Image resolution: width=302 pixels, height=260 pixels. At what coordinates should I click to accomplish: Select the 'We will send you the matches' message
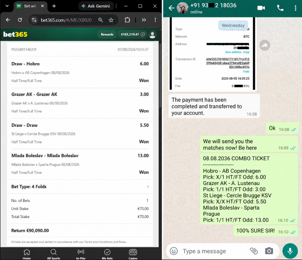coord(249,144)
